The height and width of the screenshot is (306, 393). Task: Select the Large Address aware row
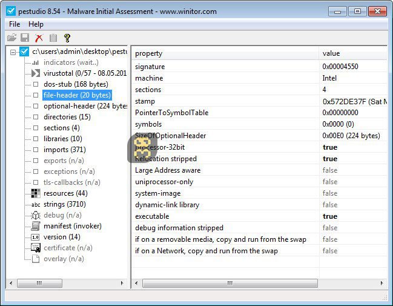click(259, 170)
